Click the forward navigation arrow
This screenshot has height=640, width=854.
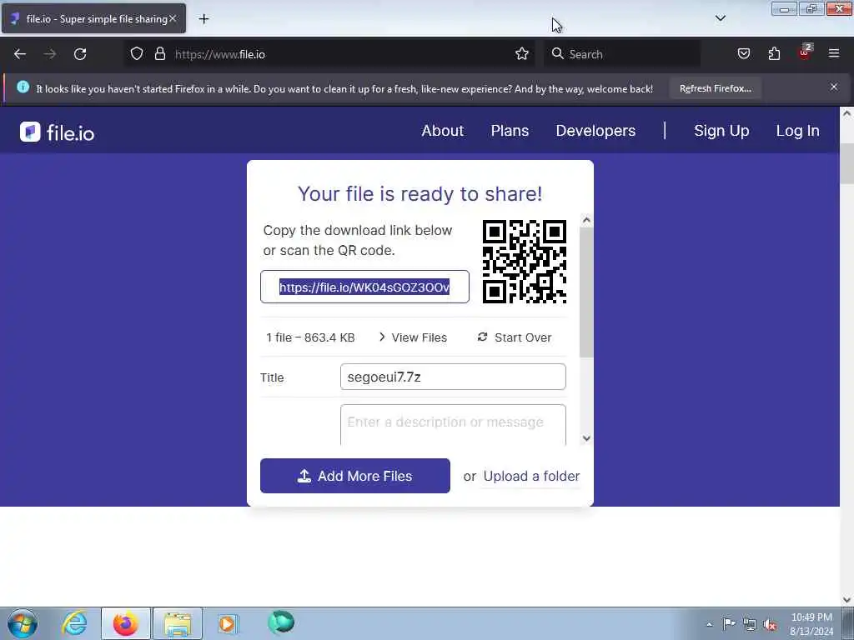tap(50, 54)
